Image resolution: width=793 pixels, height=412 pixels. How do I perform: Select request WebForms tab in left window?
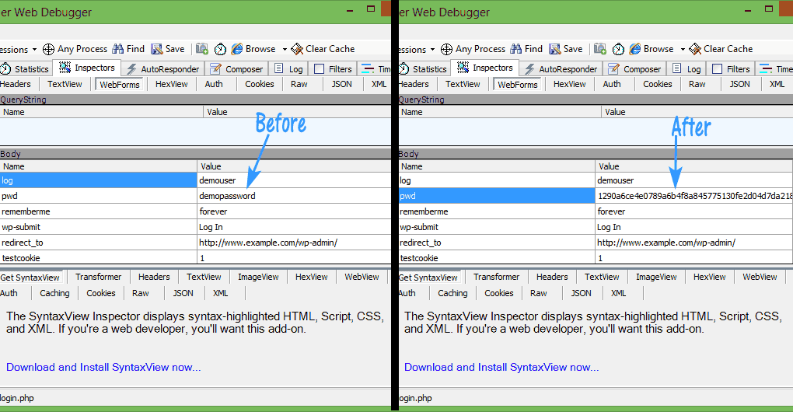point(120,85)
